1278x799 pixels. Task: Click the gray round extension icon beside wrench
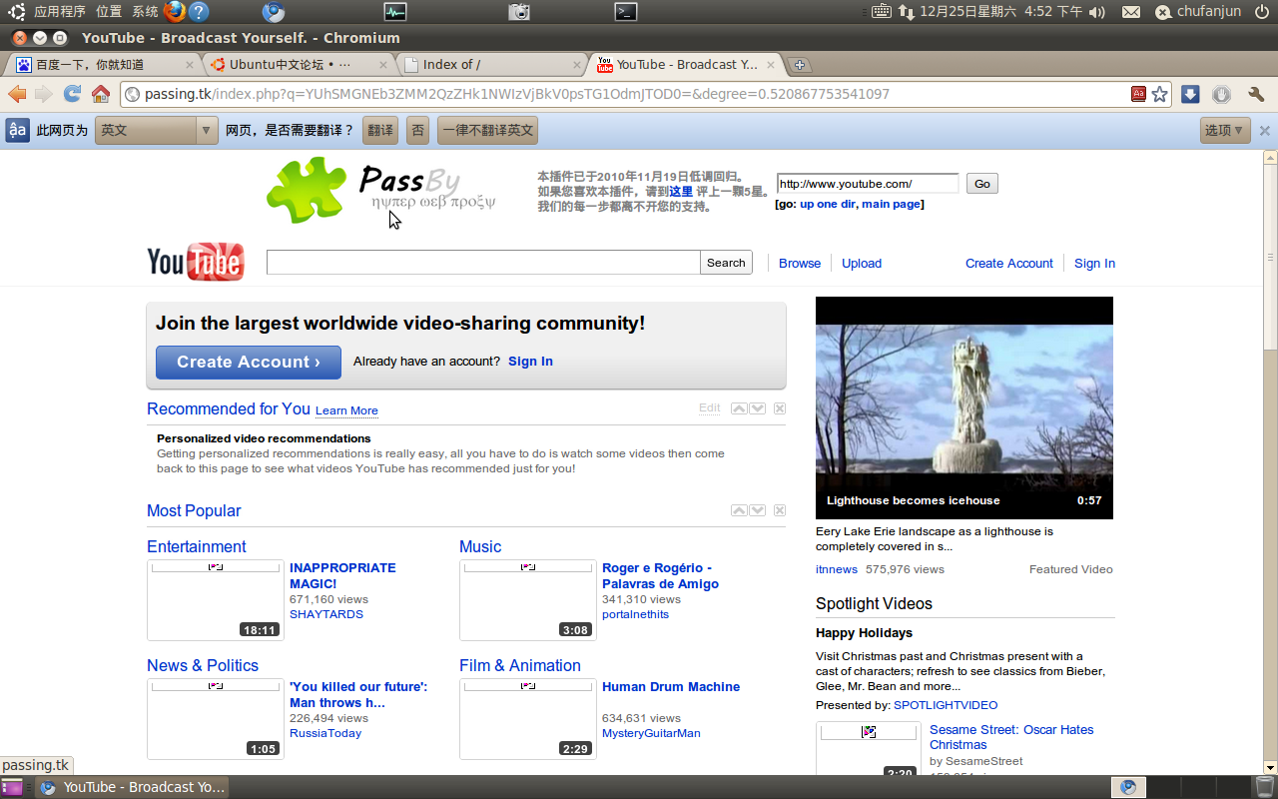click(x=1221, y=94)
